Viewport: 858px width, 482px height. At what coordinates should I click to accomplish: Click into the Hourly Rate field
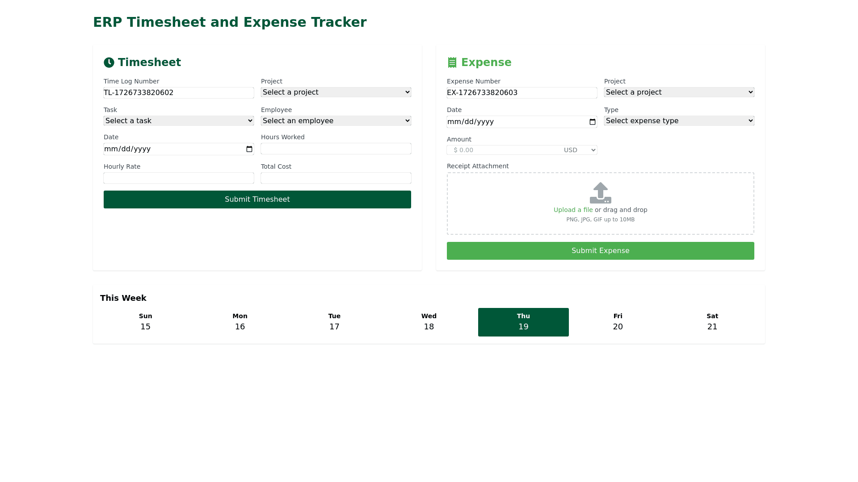click(178, 178)
